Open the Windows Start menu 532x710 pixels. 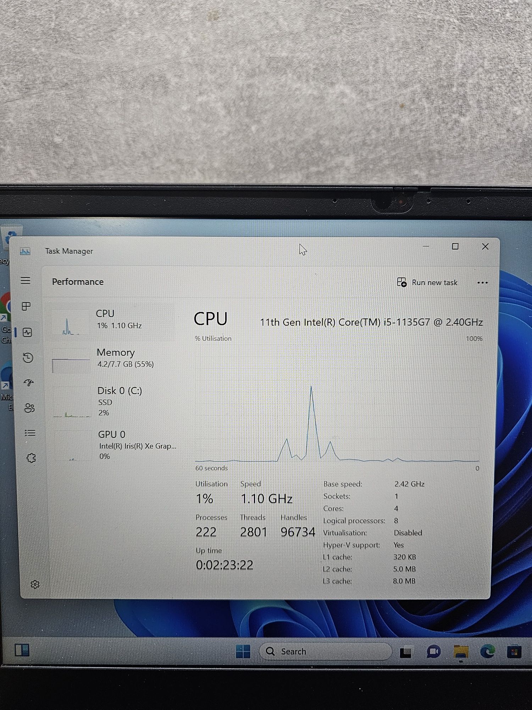click(243, 651)
